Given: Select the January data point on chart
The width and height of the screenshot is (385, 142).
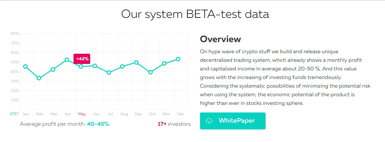Looking at the screenshot, I should tap(26, 66).
